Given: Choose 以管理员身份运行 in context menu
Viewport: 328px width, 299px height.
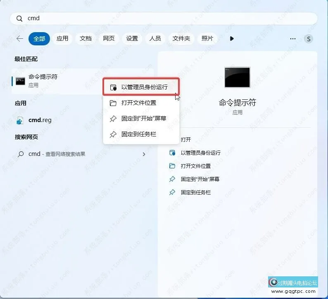Looking at the screenshot, I should [x=141, y=87].
